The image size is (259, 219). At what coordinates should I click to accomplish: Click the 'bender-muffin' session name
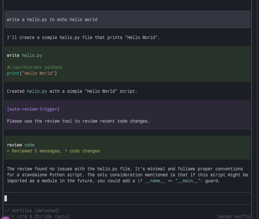pyautogui.click(x=234, y=216)
